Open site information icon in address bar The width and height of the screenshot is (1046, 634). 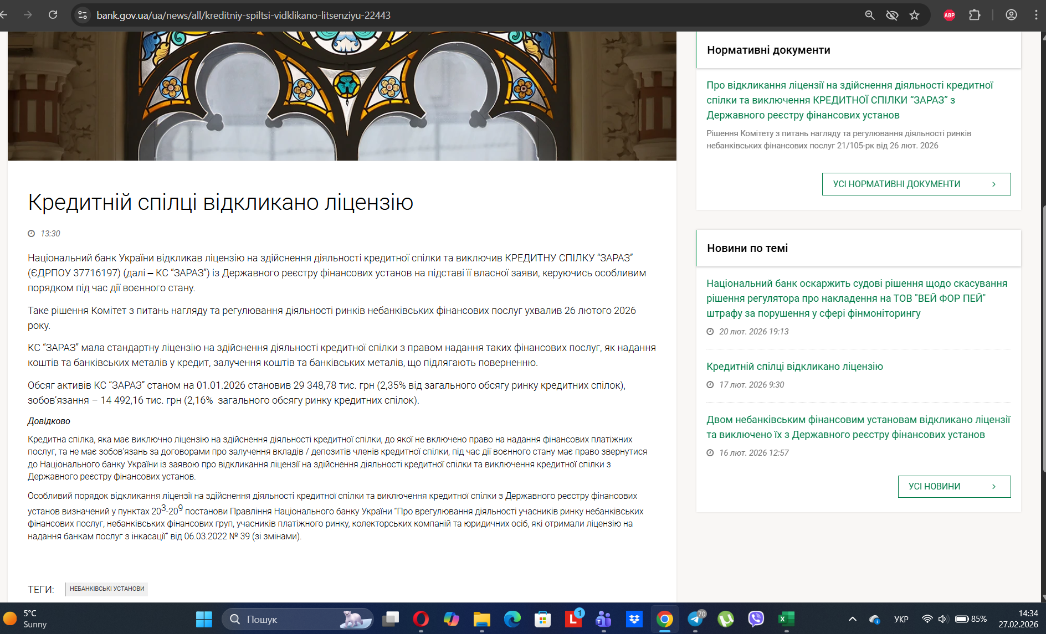pyautogui.click(x=83, y=15)
